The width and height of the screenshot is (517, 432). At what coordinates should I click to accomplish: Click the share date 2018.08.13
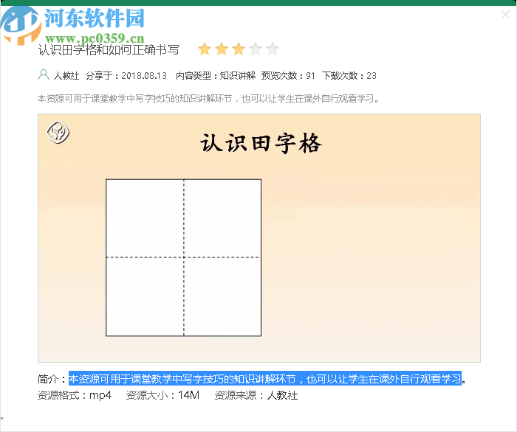pyautogui.click(x=144, y=76)
